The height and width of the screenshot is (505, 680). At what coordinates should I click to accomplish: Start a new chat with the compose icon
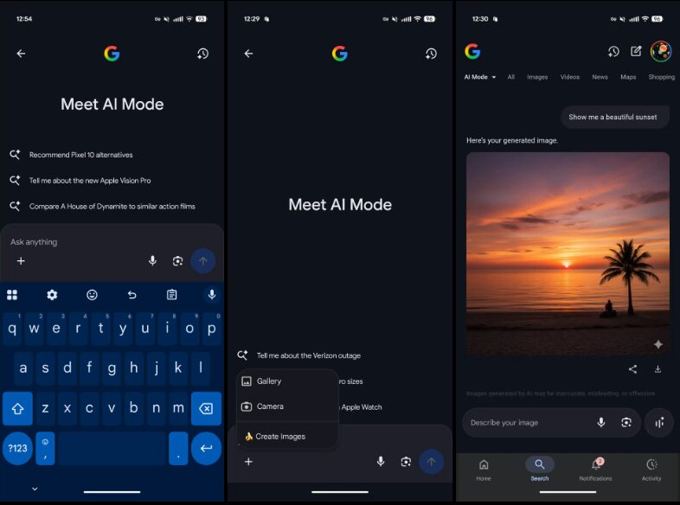click(636, 52)
